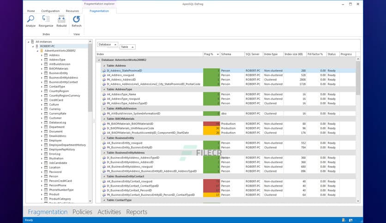Viewport: 386px width, 223px height.
Task: Sort by the Fill factor % column header
Action: (x=316, y=54)
